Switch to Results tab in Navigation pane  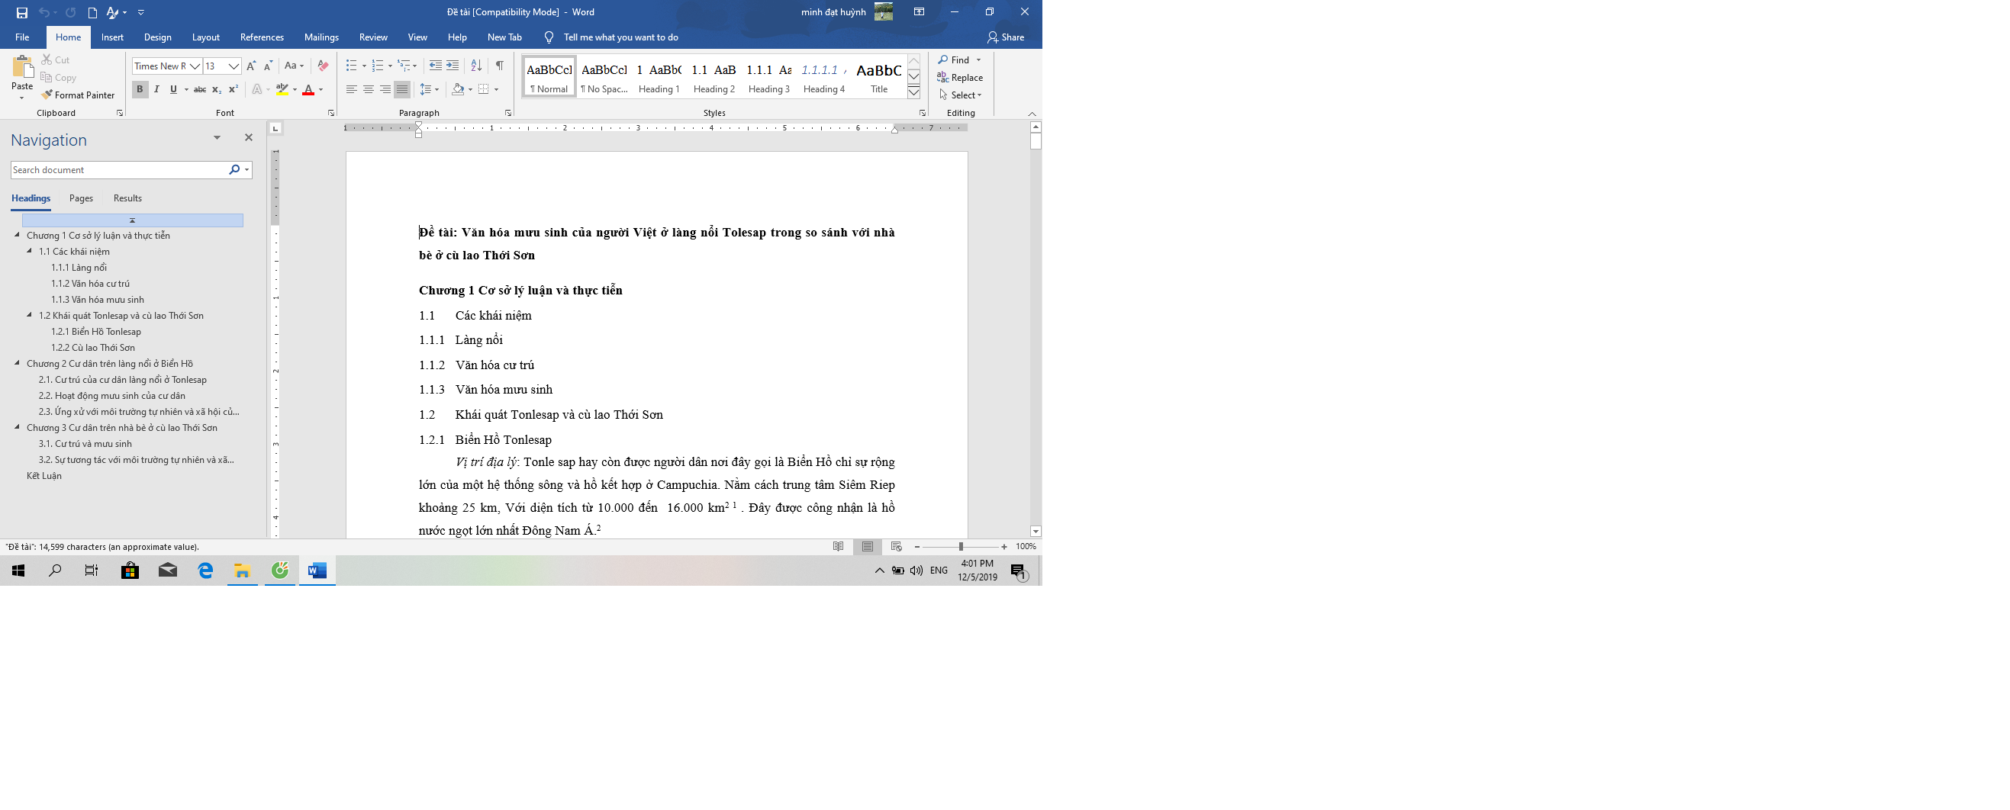[x=127, y=198]
